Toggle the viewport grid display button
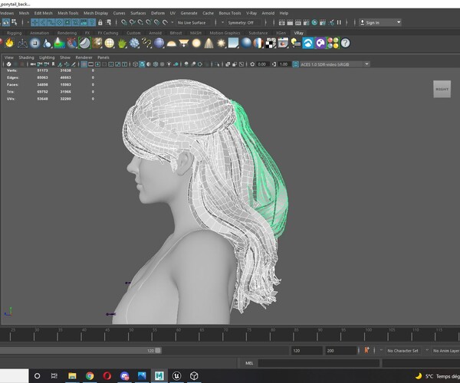 [84, 64]
